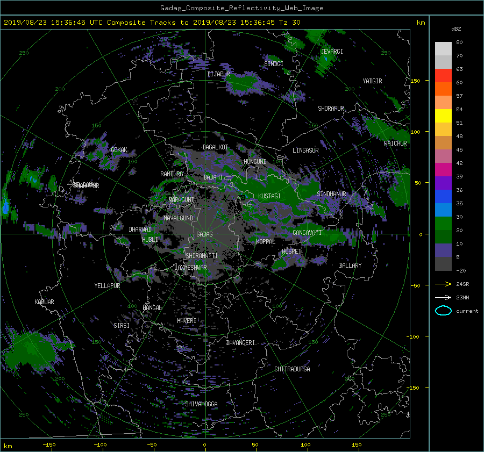Screen dimensions: 484x452
Task: Click the DHARWAD city label
Action: tap(140, 229)
